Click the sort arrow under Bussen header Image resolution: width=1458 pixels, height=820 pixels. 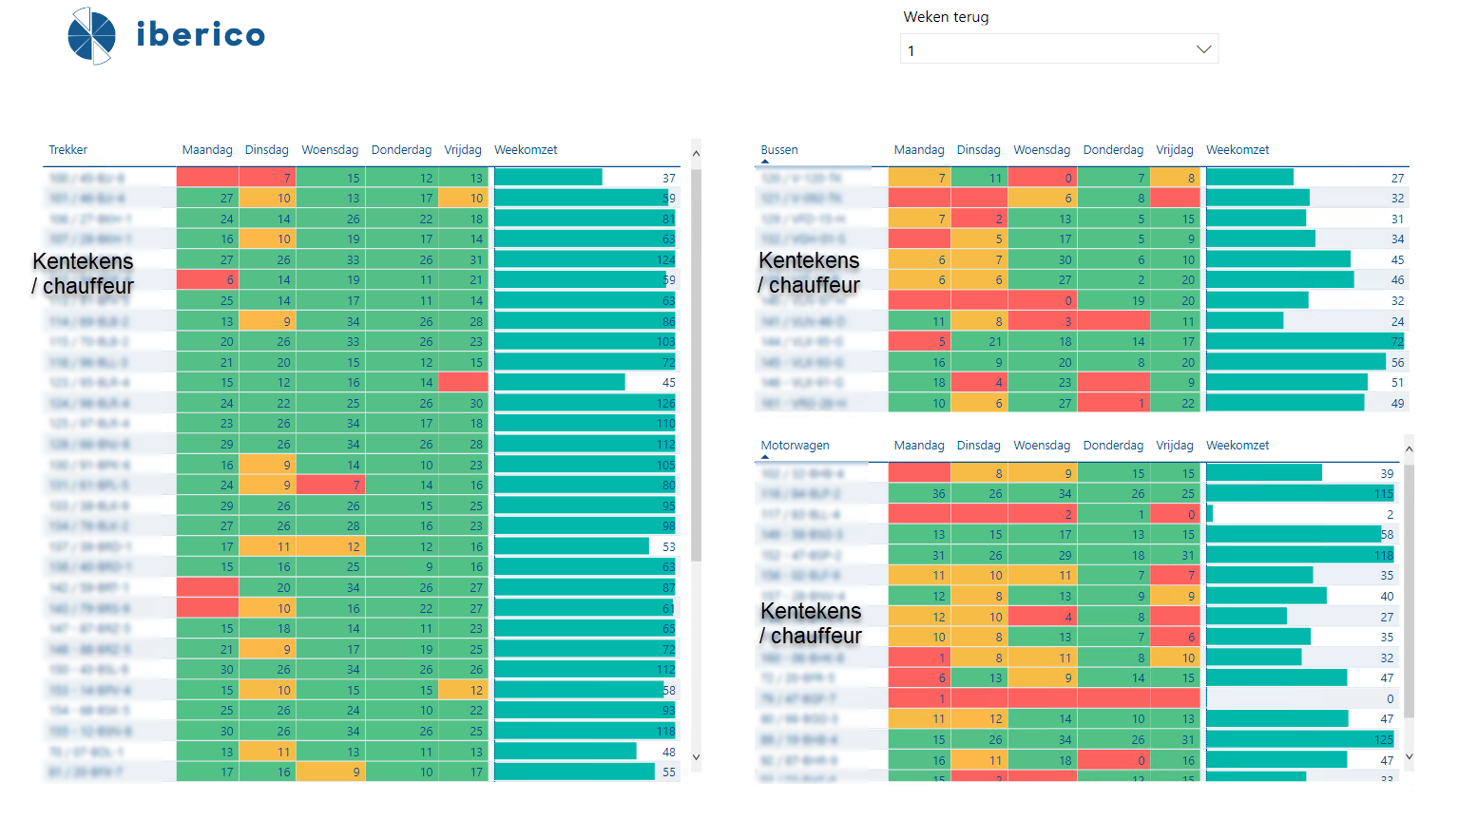[765, 162]
